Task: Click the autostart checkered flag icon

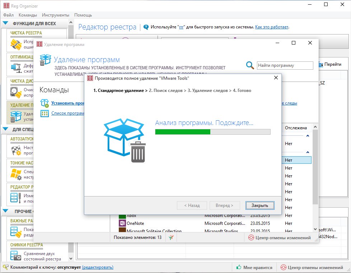Action: (x=16, y=151)
